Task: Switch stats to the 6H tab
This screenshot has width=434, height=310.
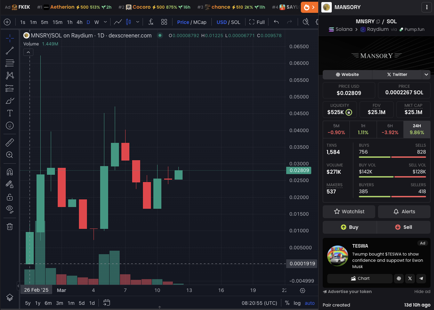Action: [390, 129]
